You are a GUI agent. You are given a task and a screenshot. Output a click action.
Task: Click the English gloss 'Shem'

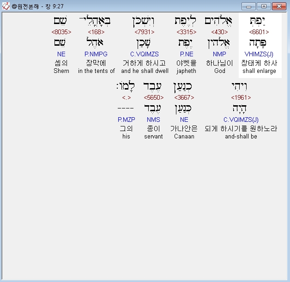click(x=61, y=71)
